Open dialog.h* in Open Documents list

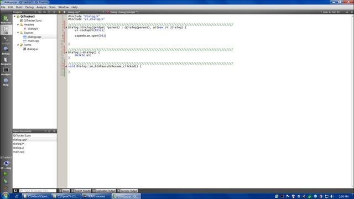click(x=18, y=144)
